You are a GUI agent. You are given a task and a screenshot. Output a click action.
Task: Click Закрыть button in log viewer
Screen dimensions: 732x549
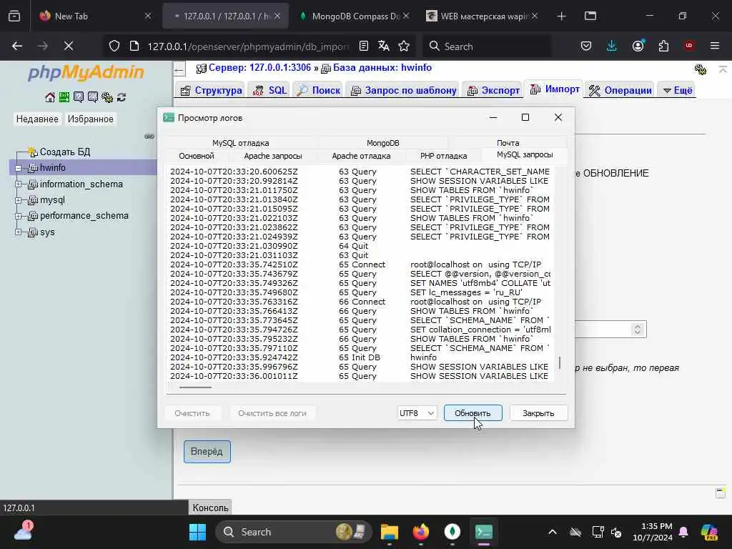point(538,413)
